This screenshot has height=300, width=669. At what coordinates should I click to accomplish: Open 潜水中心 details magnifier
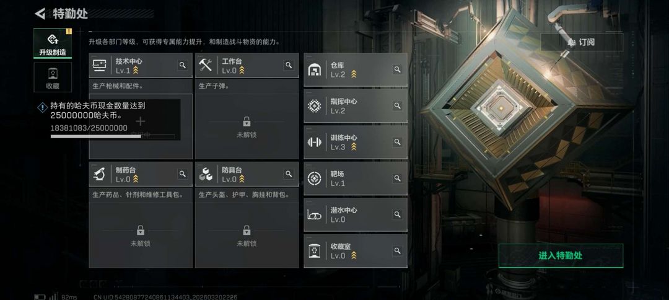[397, 214]
